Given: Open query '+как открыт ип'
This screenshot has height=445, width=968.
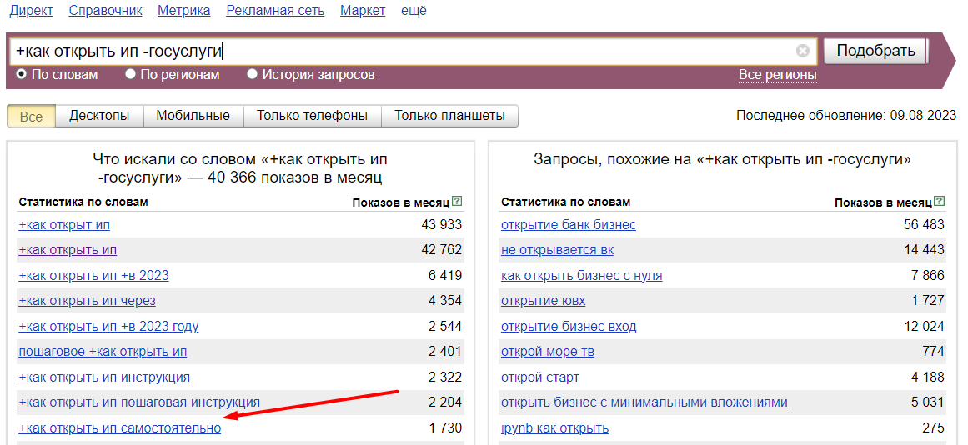Looking at the screenshot, I should coord(64,225).
